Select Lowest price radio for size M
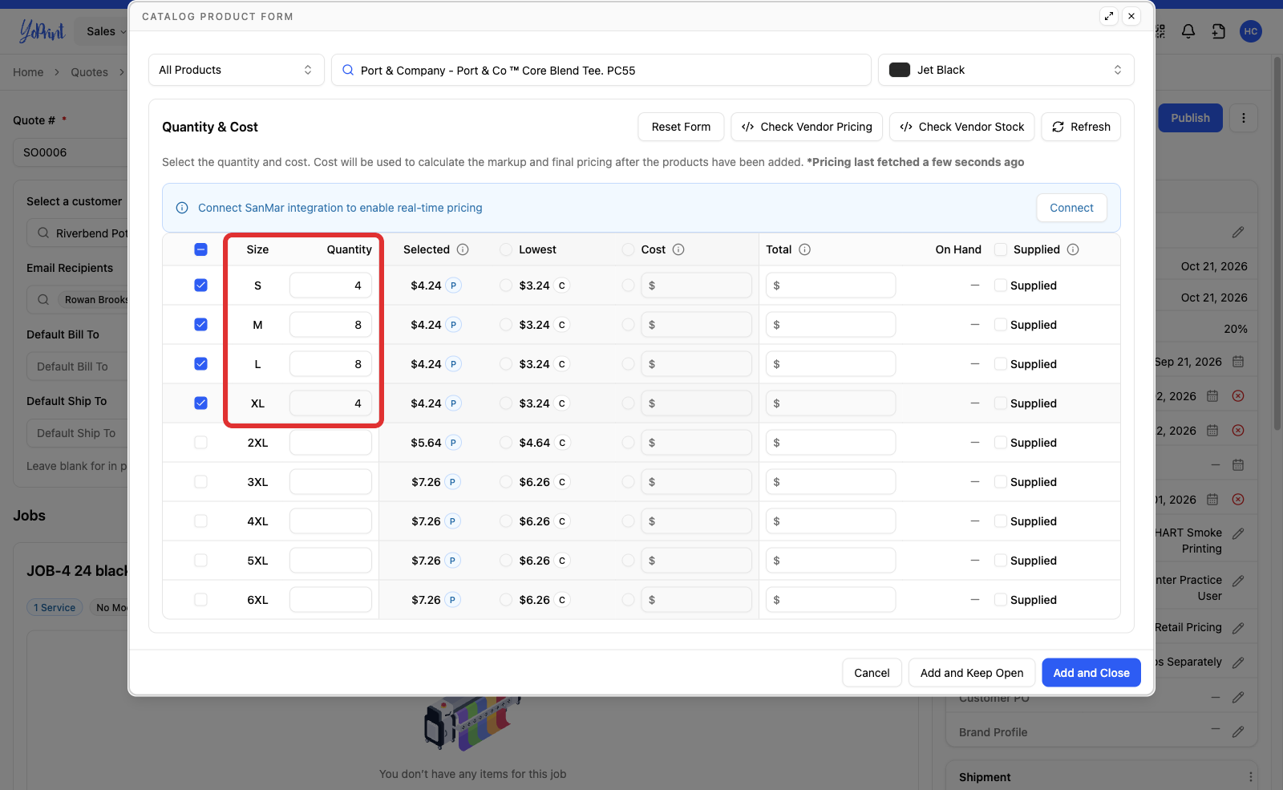The image size is (1283, 790). click(506, 325)
